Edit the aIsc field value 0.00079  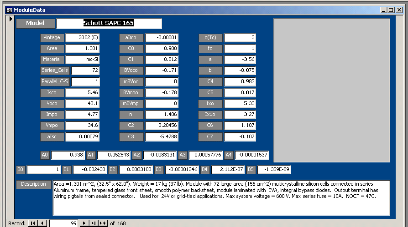click(x=83, y=137)
